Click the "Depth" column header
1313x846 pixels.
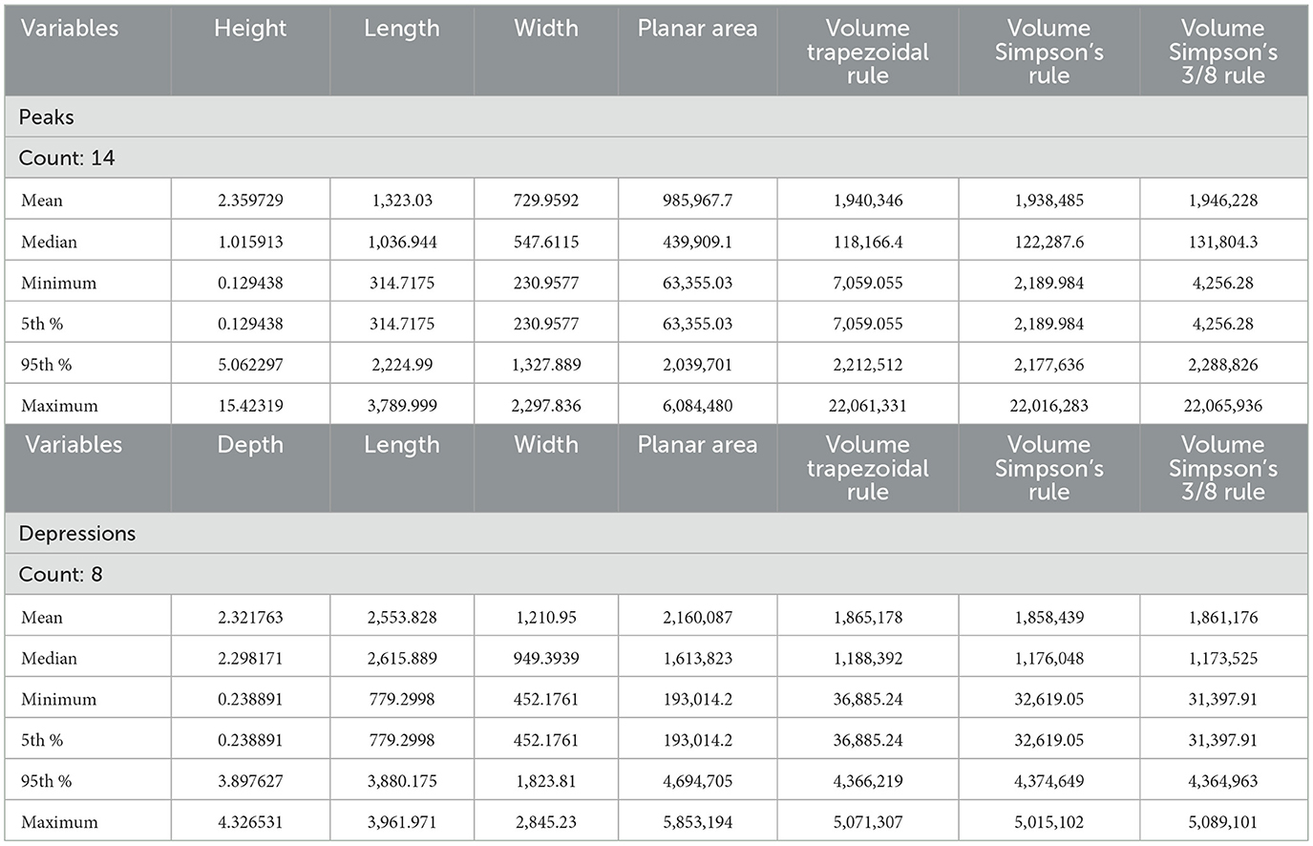250,446
